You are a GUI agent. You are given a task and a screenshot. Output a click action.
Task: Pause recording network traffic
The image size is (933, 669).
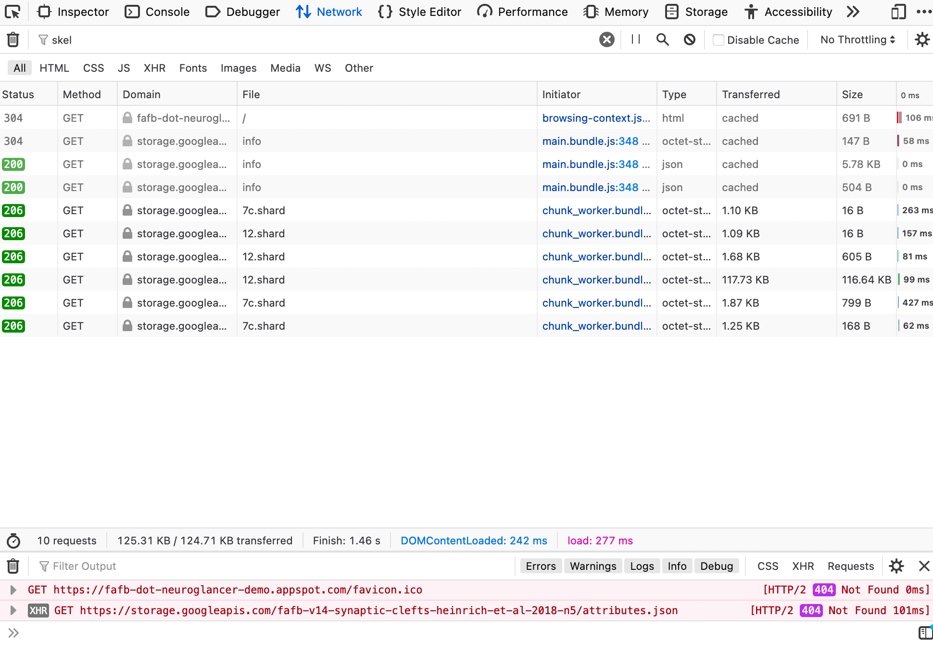[x=635, y=39]
